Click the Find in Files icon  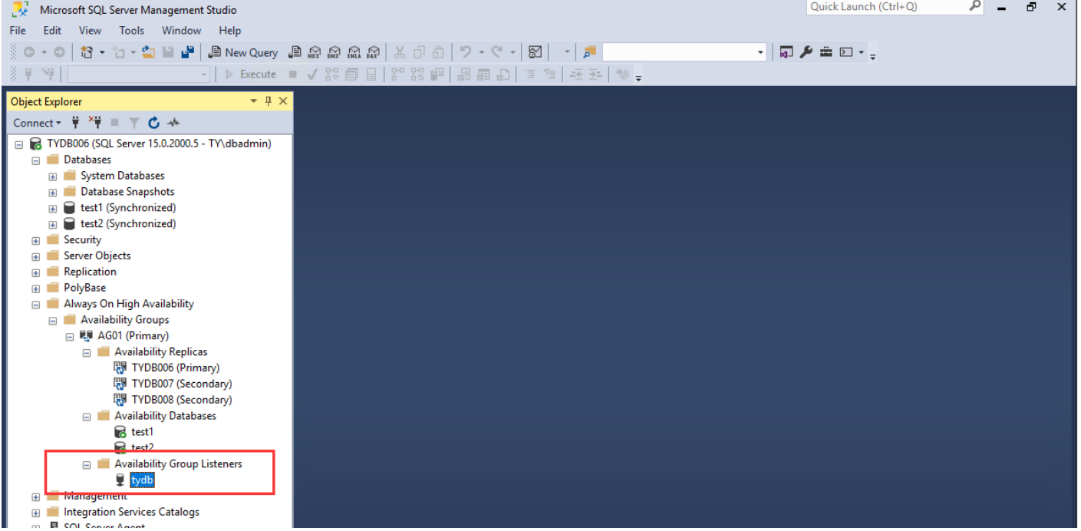click(589, 52)
